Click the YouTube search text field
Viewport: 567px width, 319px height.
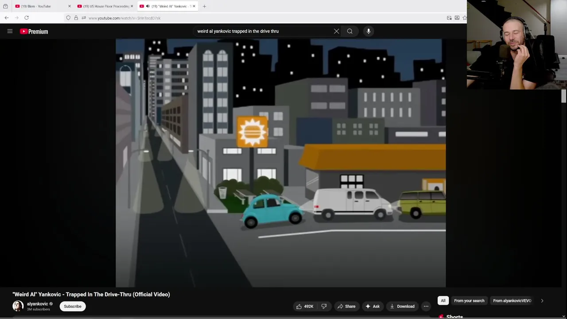tap(264, 31)
